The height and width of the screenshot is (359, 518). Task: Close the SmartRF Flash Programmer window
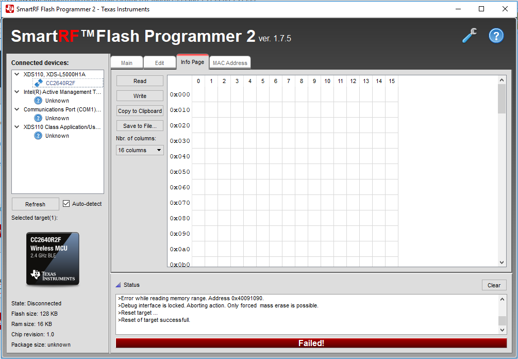pos(505,9)
